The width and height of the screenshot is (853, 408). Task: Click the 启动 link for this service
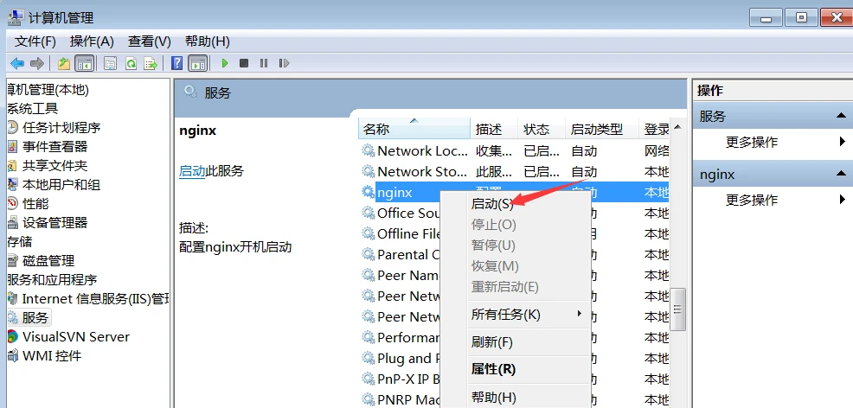(x=192, y=172)
